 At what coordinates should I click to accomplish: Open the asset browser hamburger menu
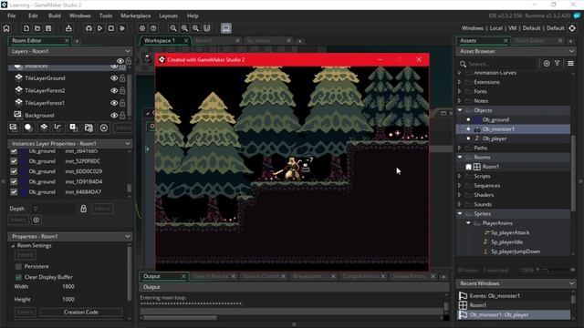570,64
